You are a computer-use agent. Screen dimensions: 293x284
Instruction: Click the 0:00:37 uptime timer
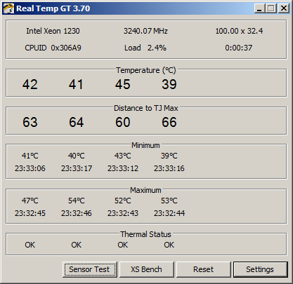point(239,48)
